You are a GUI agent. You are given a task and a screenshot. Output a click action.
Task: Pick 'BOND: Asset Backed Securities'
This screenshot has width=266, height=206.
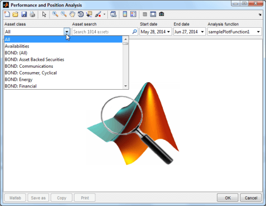(63, 60)
